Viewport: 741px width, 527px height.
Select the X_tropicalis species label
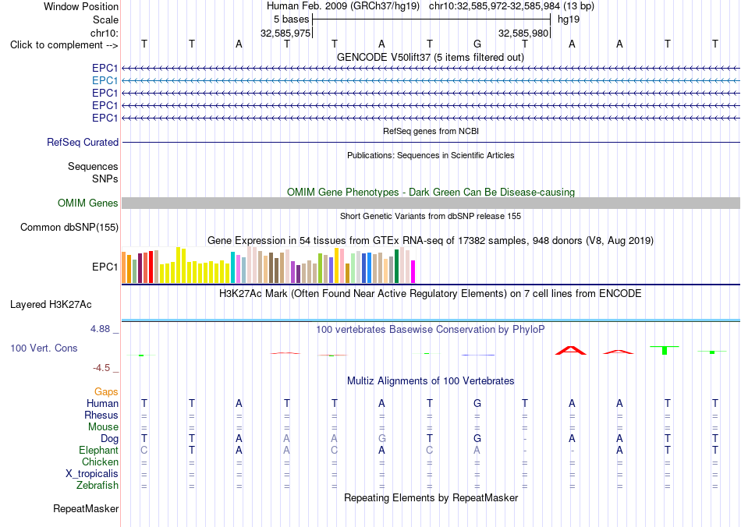pyautogui.click(x=92, y=474)
